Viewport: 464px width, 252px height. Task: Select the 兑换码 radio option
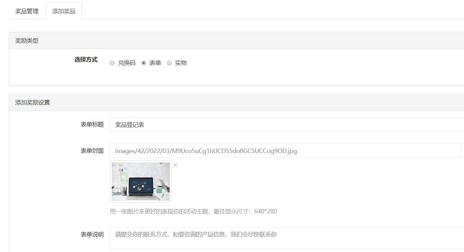point(112,63)
